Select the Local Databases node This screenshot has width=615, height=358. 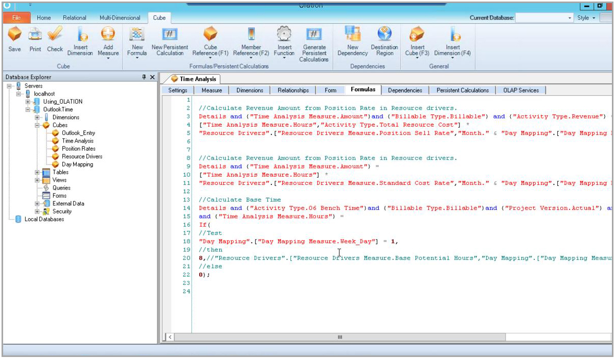(44, 219)
